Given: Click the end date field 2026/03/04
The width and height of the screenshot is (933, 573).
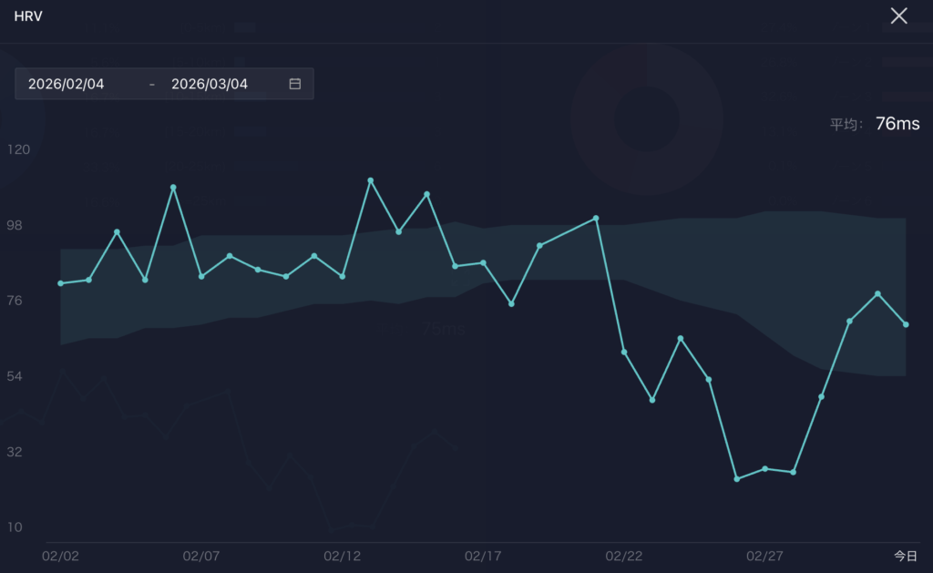Looking at the screenshot, I should (x=210, y=84).
